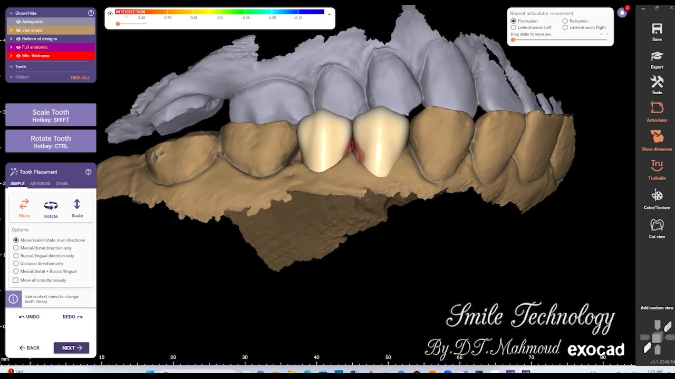Switch to the ADVANCED tab
Viewport: 675px width, 379px height.
coord(40,184)
